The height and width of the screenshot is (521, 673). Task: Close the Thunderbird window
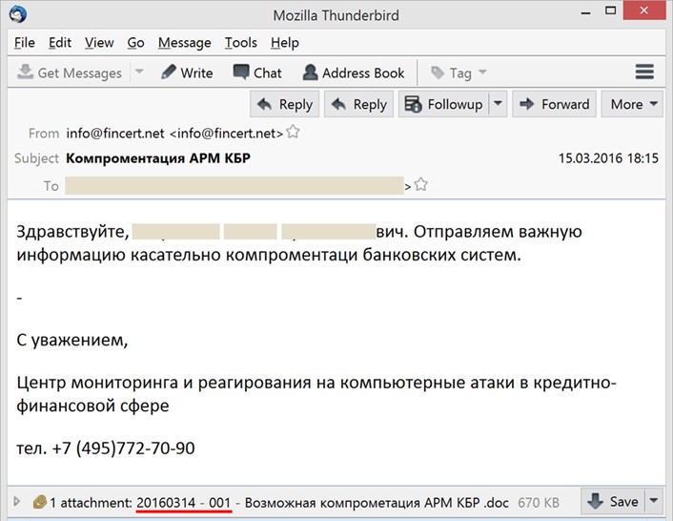pos(644,10)
